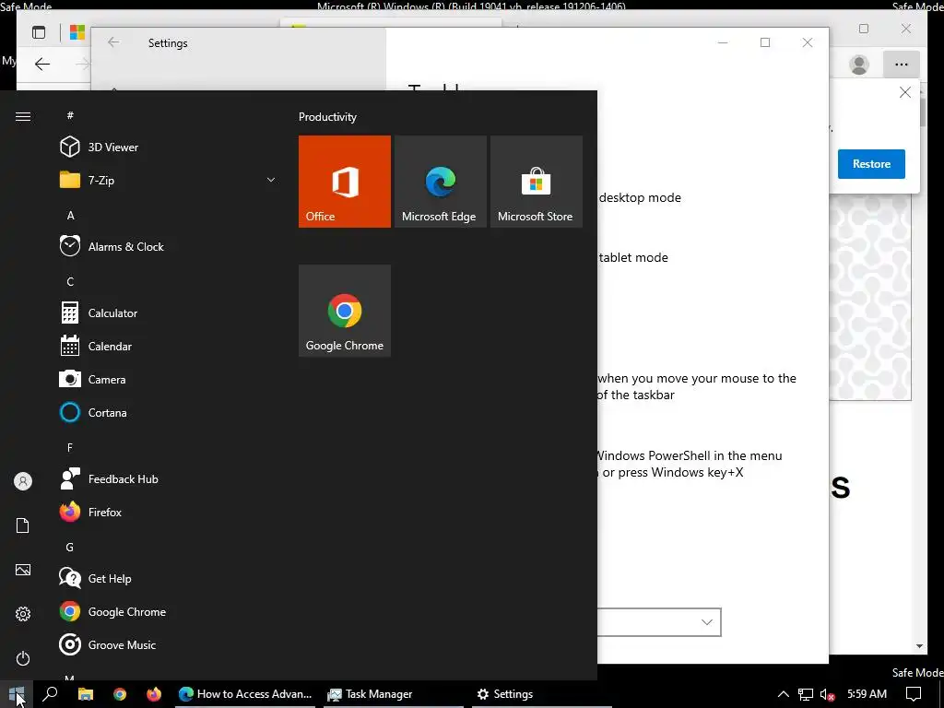Launch the Camera app
This screenshot has width=944, height=708.
[x=167, y=379]
